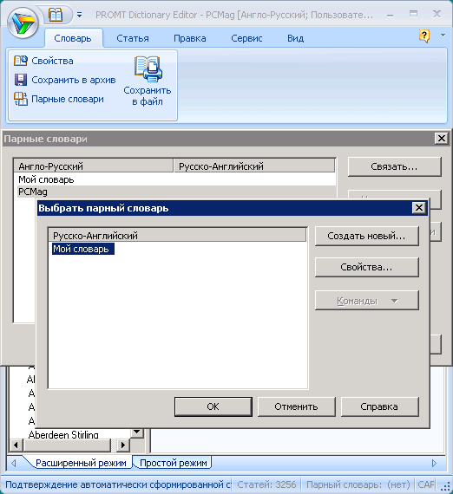Select the Парные словари ribbon label
The width and height of the screenshot is (453, 494).
(68, 100)
